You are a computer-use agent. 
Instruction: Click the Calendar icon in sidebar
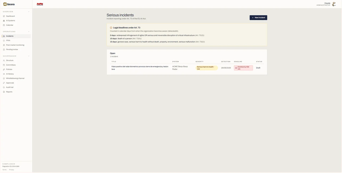point(4,25)
